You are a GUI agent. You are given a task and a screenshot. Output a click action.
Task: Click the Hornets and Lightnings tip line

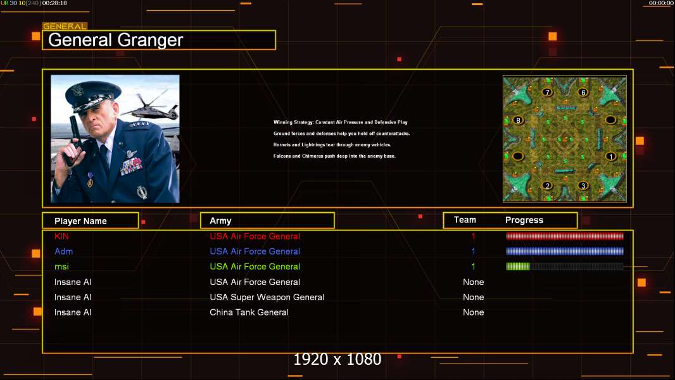[332, 144]
